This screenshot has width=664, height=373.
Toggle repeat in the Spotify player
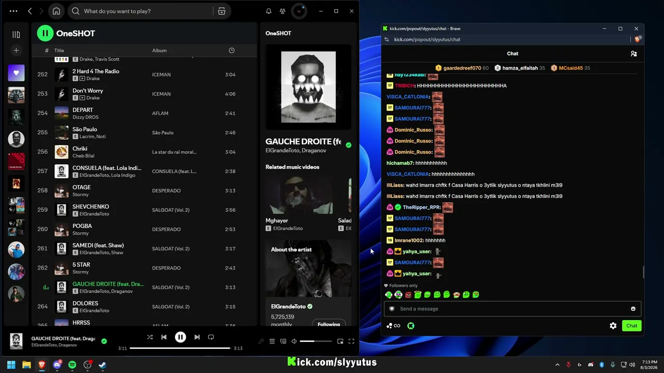point(211,337)
